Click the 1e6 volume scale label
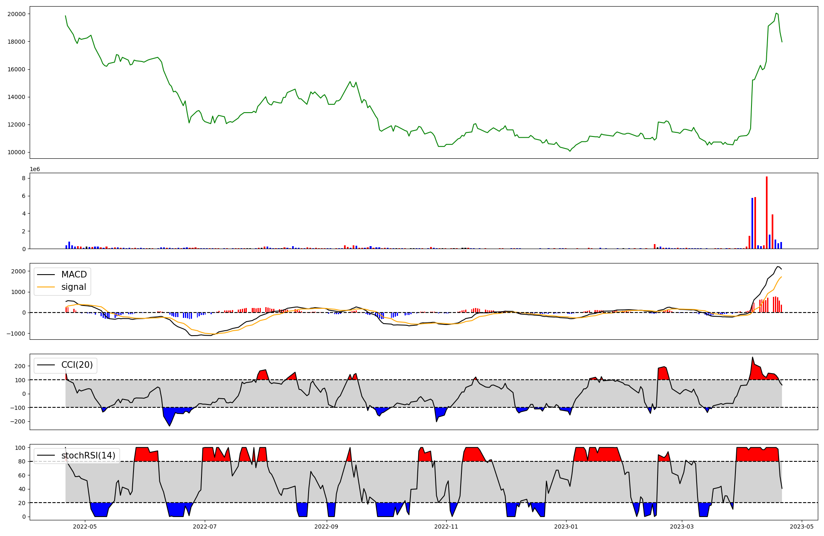 pyautogui.click(x=35, y=169)
